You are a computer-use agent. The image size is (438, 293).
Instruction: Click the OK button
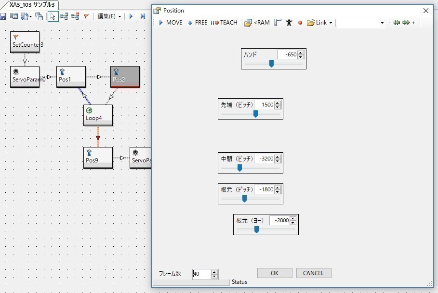tap(275, 273)
